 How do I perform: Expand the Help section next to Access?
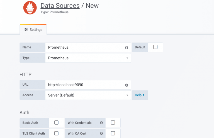point(140,95)
